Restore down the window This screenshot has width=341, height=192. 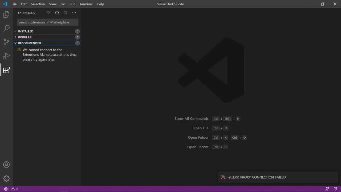tap(323, 4)
